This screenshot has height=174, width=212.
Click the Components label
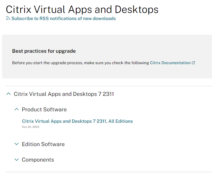tap(38, 160)
